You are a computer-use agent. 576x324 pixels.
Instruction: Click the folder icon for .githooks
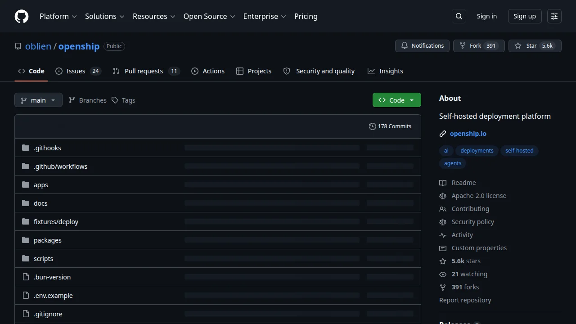[26, 148]
